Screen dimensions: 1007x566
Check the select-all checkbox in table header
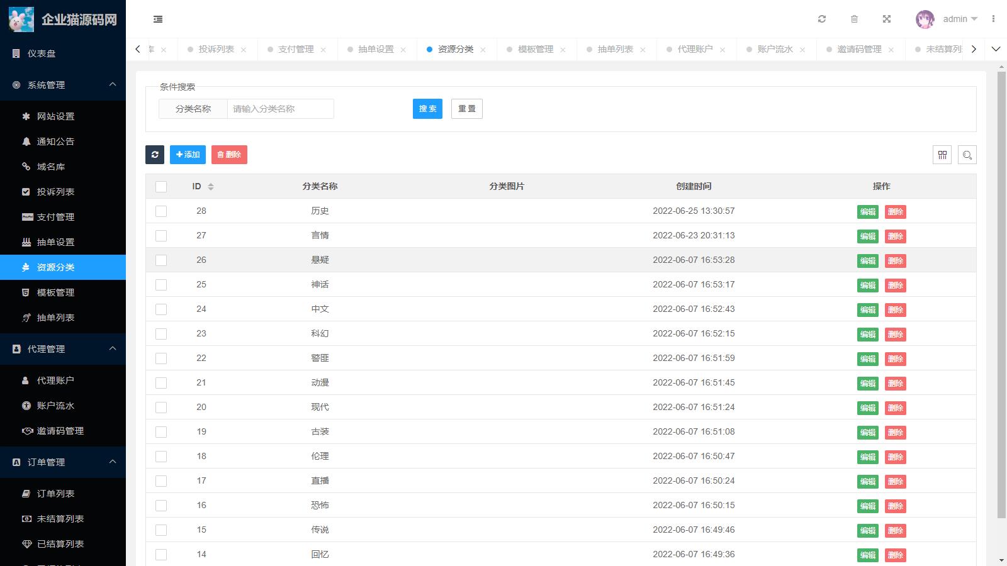tap(161, 187)
